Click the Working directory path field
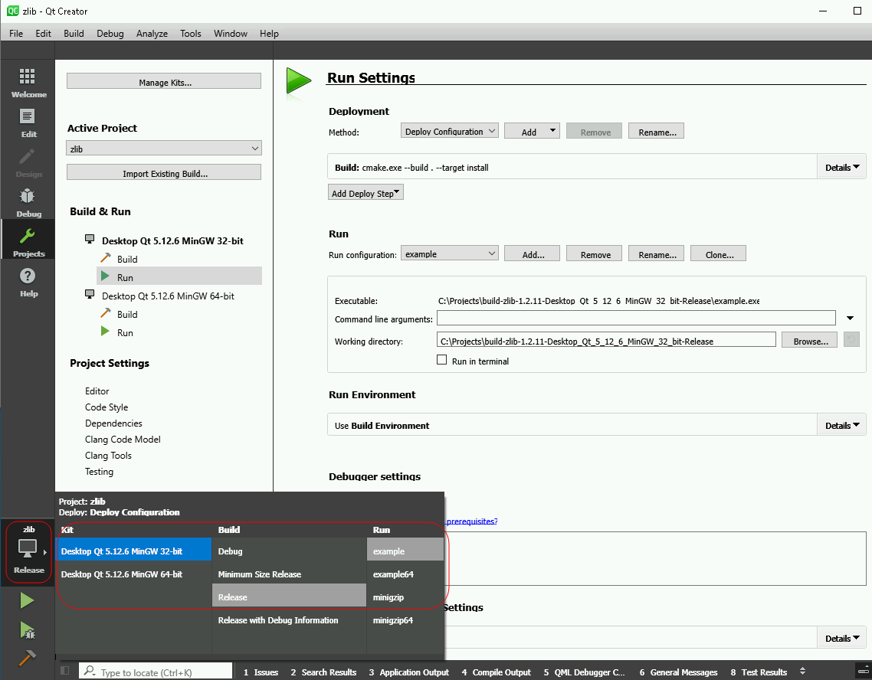 click(606, 340)
